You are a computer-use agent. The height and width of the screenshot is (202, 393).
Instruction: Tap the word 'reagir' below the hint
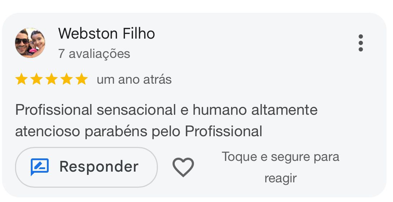pos(280,178)
